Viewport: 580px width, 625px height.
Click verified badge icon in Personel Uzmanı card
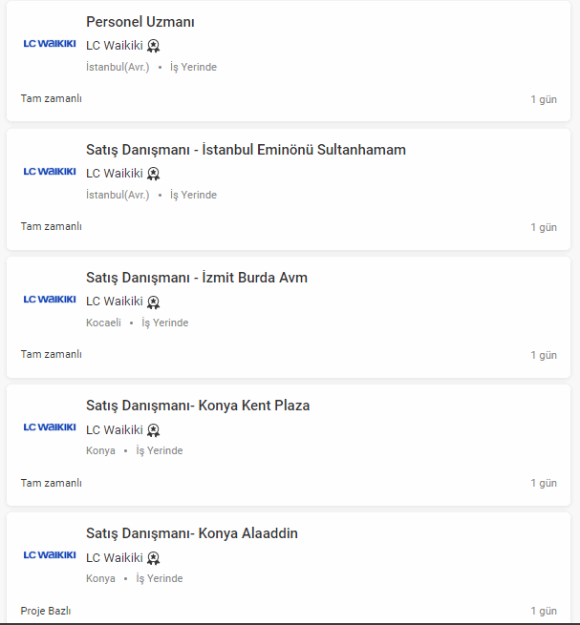(154, 46)
